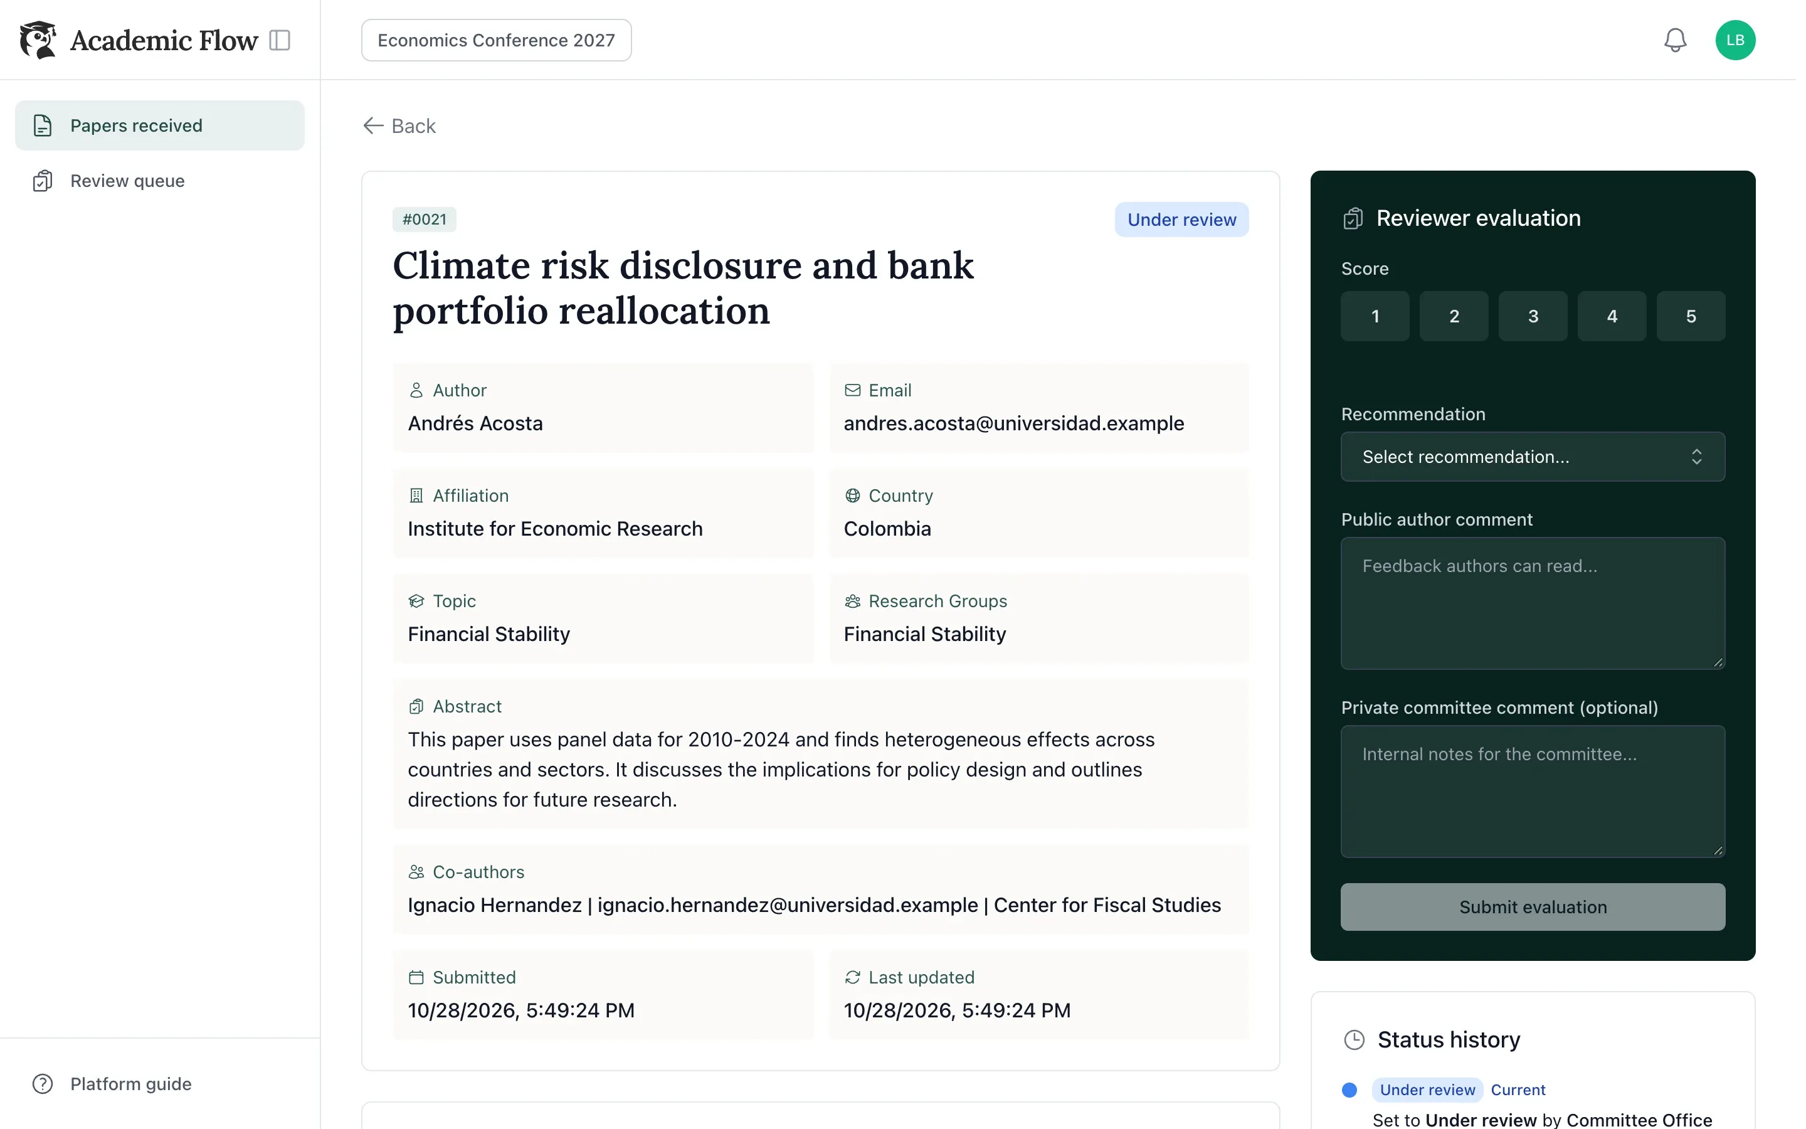Collapse the sidebar with panel icon
Viewport: 1806px width, 1129px height.
[280, 40]
